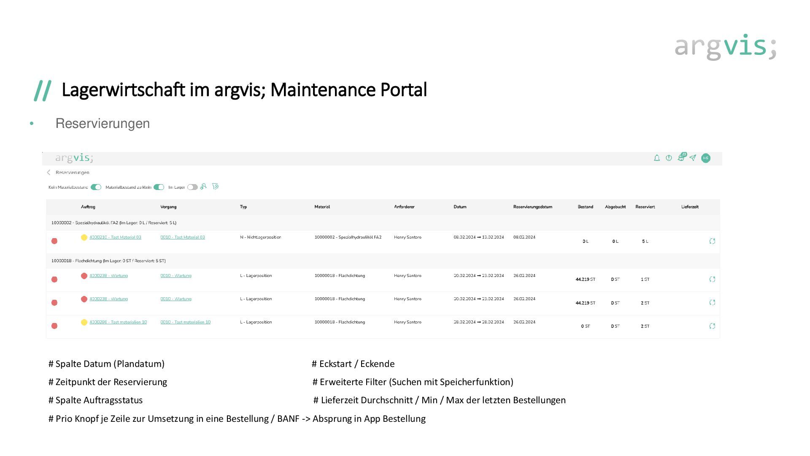The width and height of the screenshot is (810, 456).
Task: Click the argvis; logo in the app header
Action: click(74, 158)
